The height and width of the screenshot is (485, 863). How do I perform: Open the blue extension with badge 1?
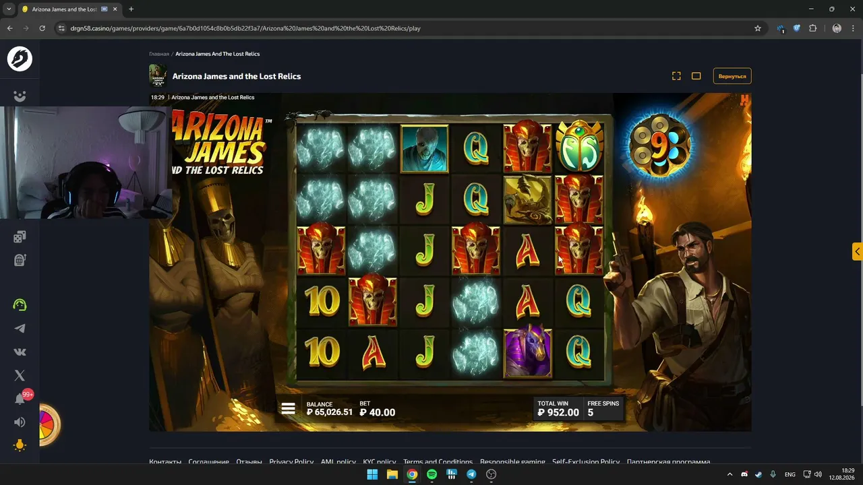(x=781, y=28)
